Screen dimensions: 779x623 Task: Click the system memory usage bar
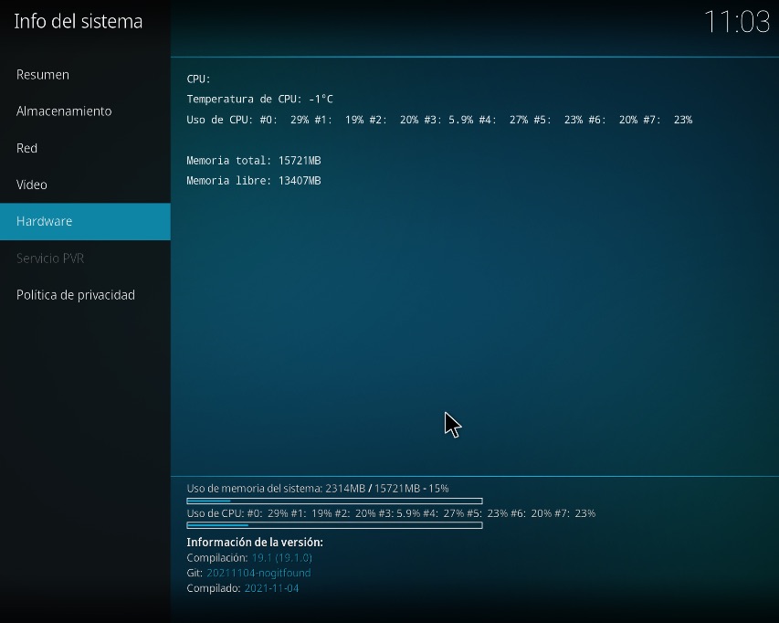pyautogui.click(x=334, y=501)
